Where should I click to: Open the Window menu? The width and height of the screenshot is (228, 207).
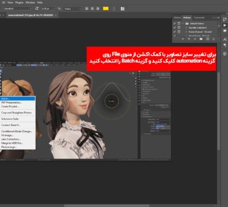tap(30, 2)
